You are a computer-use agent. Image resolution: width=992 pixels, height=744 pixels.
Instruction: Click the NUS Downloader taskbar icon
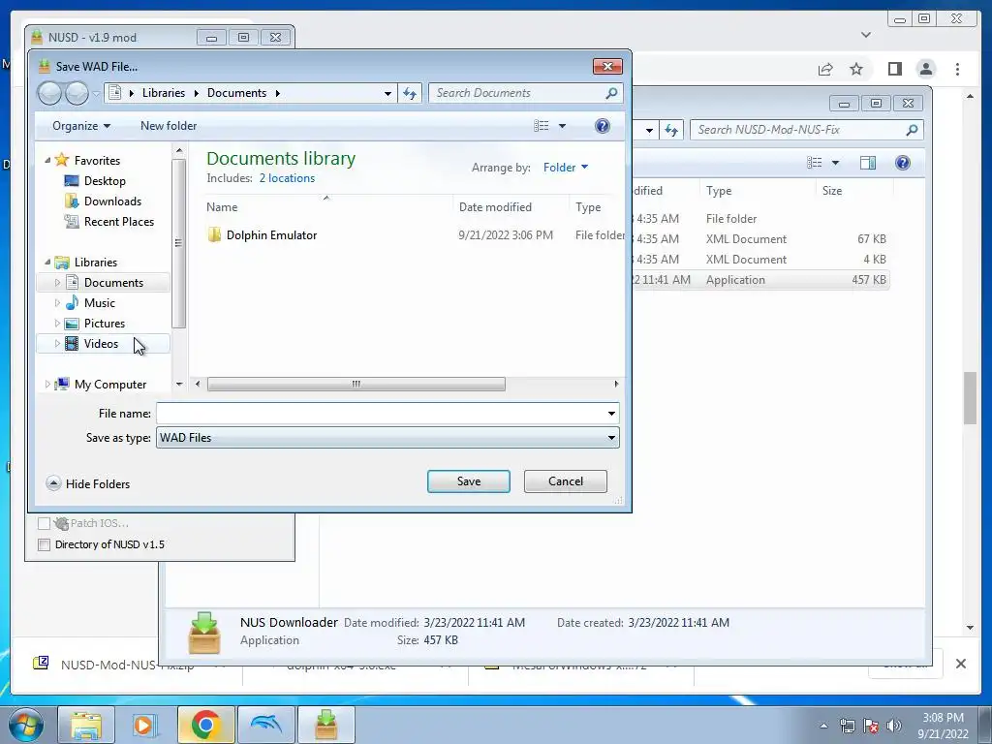tap(325, 725)
